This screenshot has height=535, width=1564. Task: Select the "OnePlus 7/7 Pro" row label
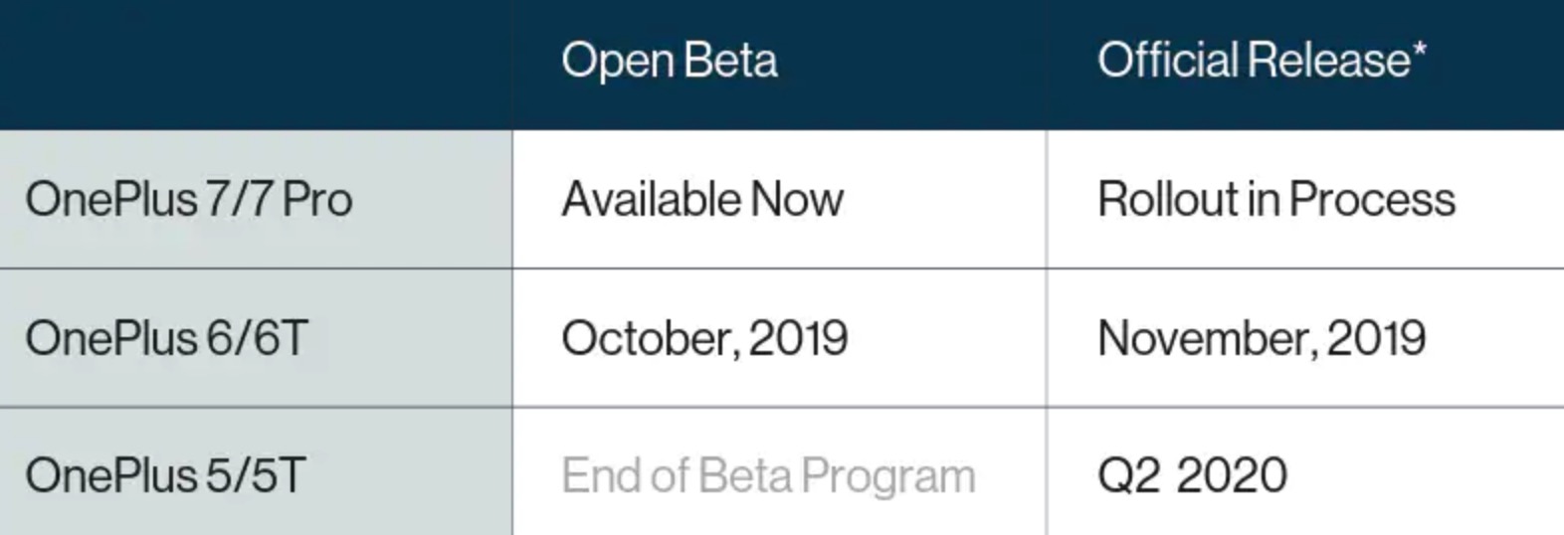click(189, 199)
